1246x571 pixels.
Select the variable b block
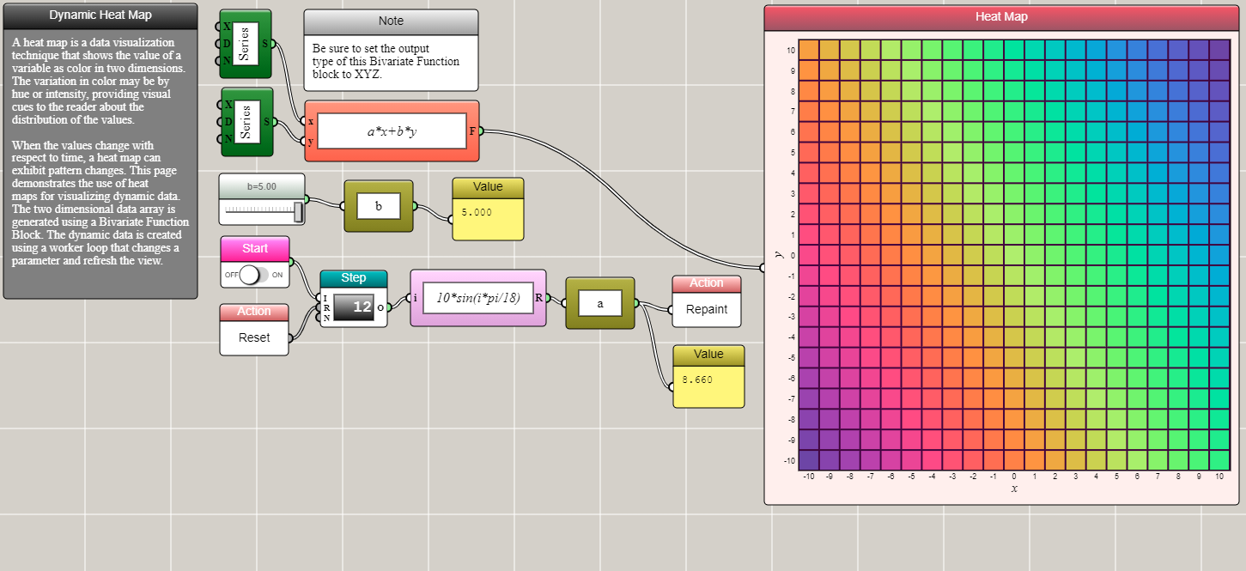[x=378, y=206]
